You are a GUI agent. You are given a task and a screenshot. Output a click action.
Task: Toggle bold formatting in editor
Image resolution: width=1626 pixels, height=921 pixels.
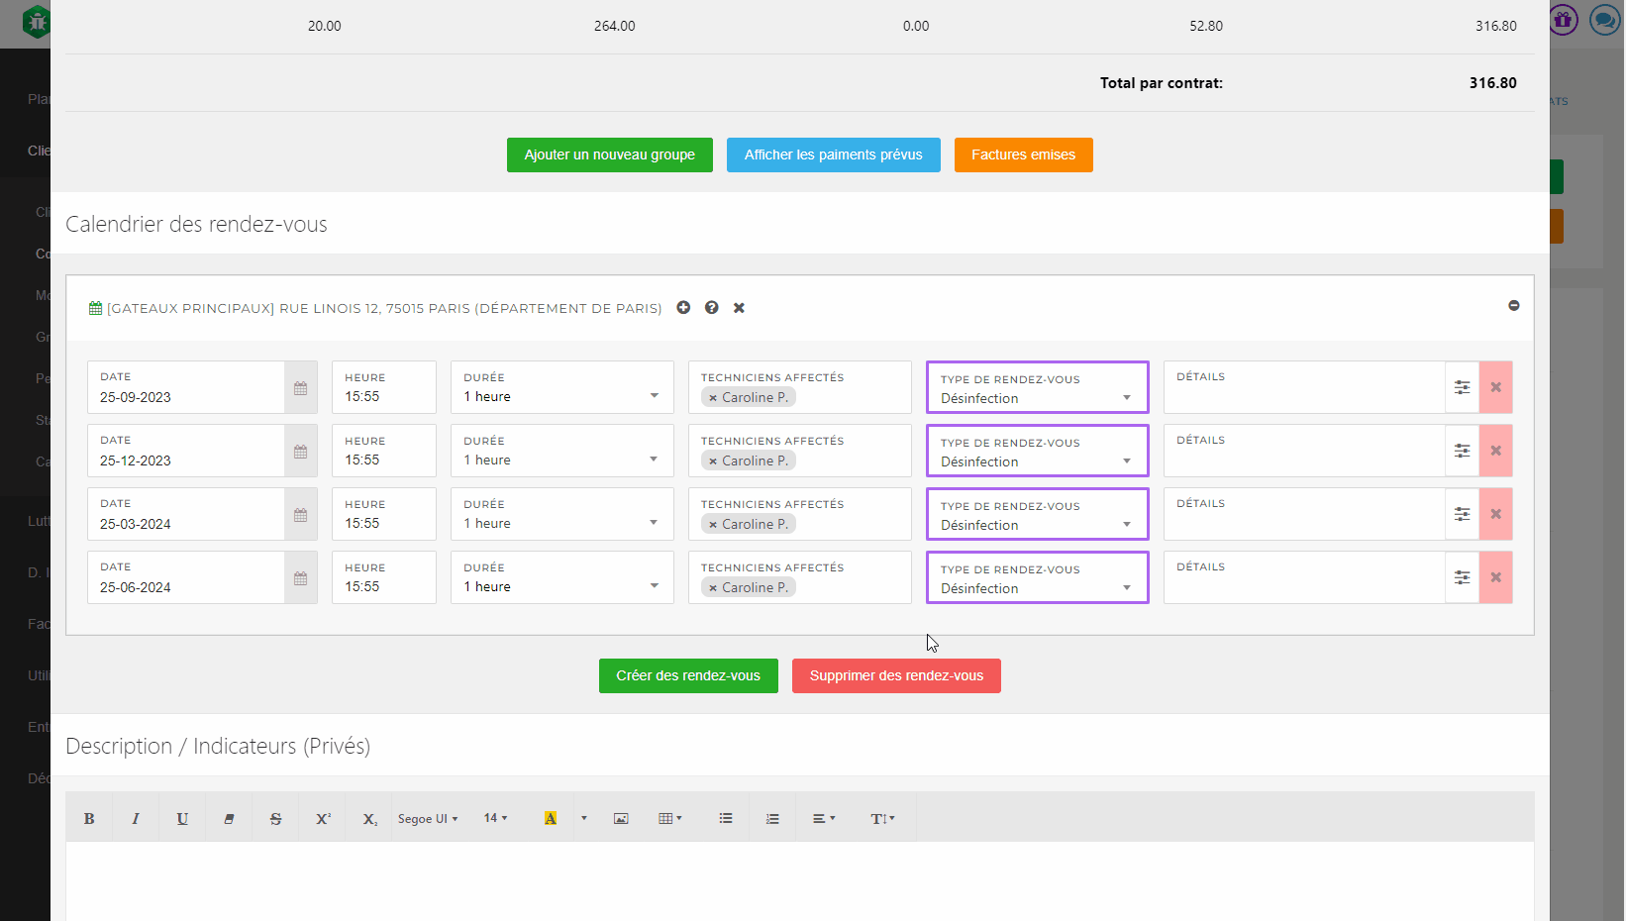click(x=89, y=819)
